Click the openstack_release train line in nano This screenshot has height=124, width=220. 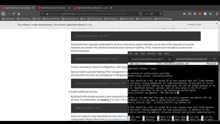(x=143, y=69)
